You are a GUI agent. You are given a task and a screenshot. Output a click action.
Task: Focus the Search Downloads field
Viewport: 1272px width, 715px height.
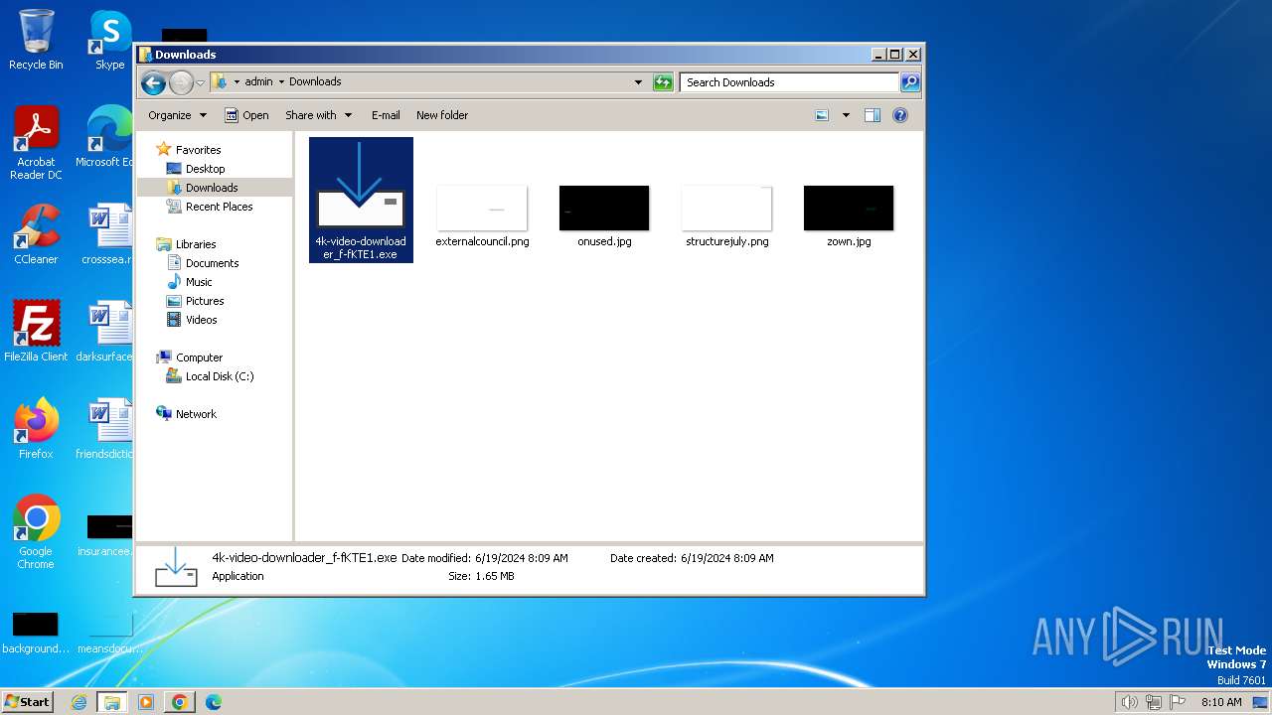tap(790, 82)
